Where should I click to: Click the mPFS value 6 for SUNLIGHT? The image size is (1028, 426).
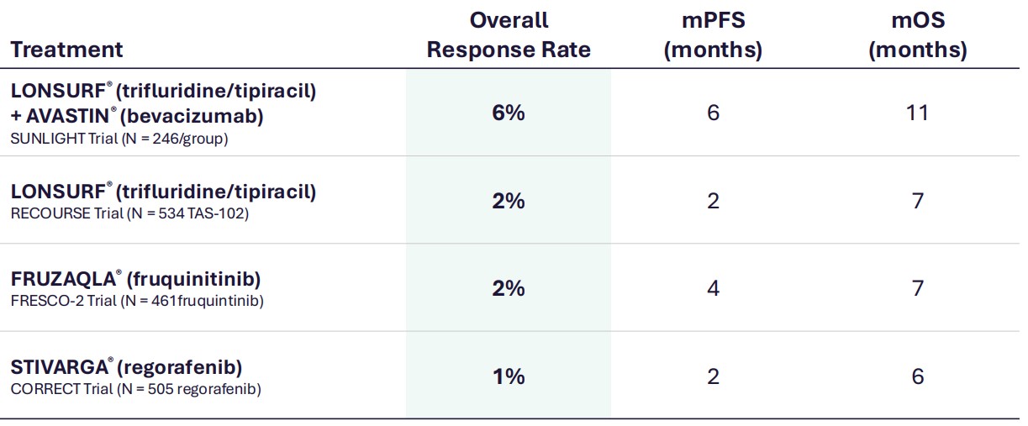(x=713, y=113)
